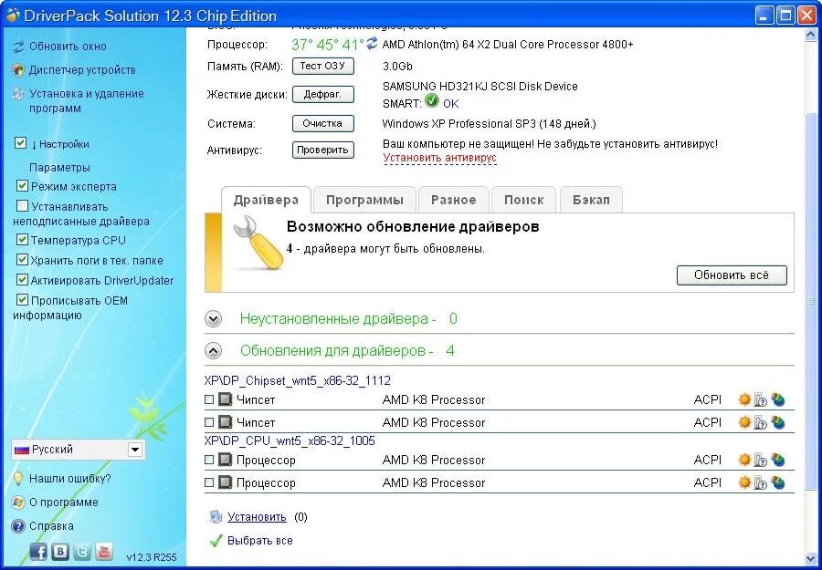Image resolution: width=822 pixels, height=570 pixels.
Task: Click the Проверить antivirus button
Action: 323,150
